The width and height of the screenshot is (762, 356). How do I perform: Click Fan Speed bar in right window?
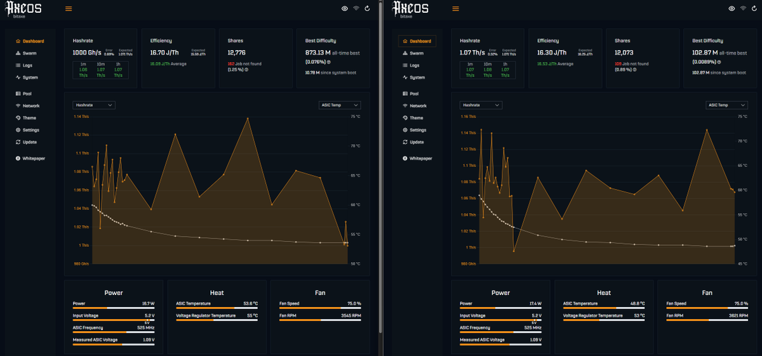(x=707, y=308)
